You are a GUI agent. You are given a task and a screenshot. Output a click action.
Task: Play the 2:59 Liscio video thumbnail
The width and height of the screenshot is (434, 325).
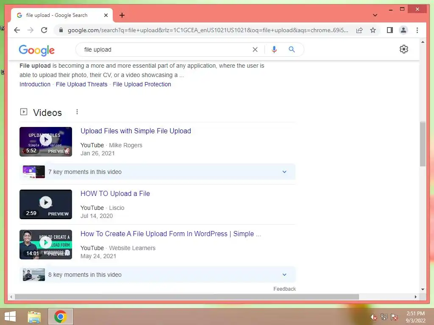tap(46, 204)
